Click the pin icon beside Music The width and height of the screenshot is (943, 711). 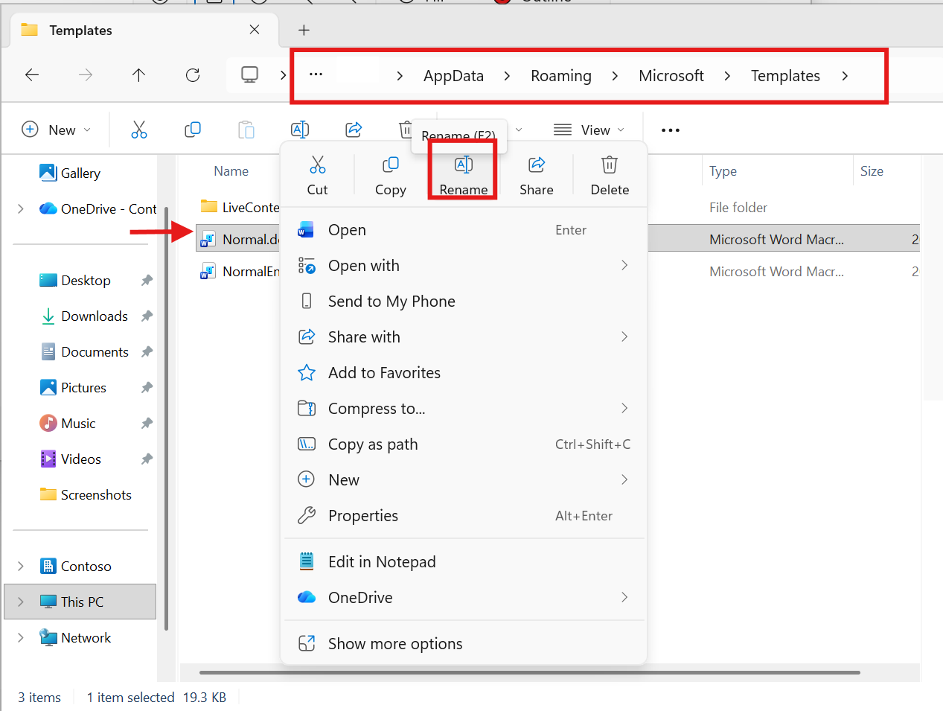tap(147, 424)
